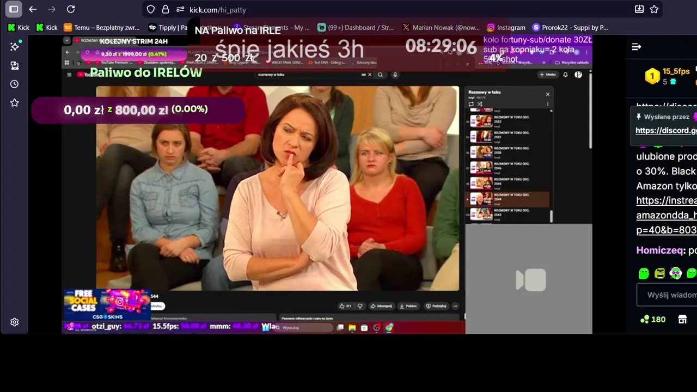Open the site permissions icon in address bar

click(180, 9)
